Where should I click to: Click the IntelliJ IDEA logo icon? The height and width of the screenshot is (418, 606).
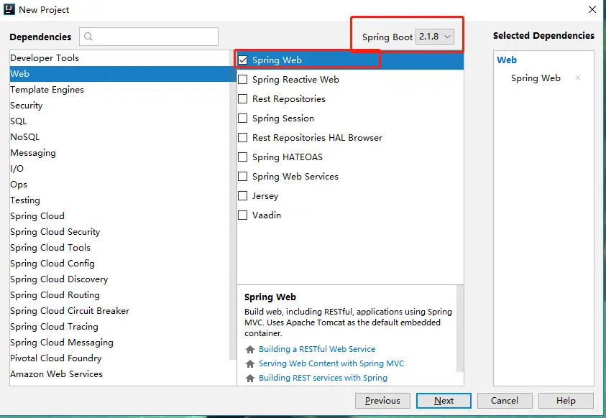click(9, 9)
